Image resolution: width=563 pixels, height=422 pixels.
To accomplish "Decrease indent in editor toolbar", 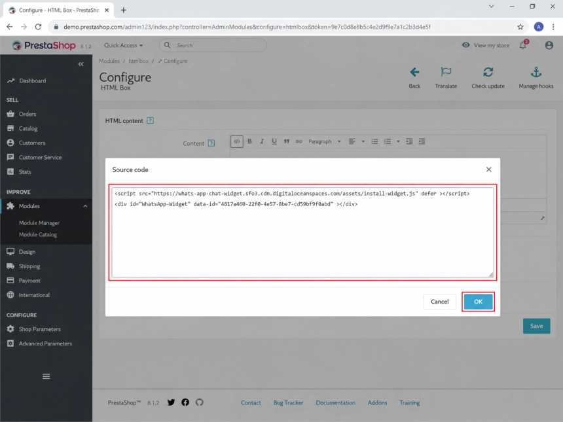I will tap(409, 141).
